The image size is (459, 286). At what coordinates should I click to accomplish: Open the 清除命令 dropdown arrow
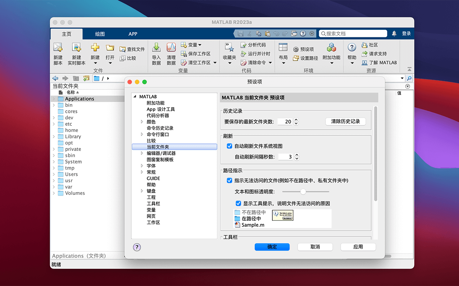[x=270, y=63]
